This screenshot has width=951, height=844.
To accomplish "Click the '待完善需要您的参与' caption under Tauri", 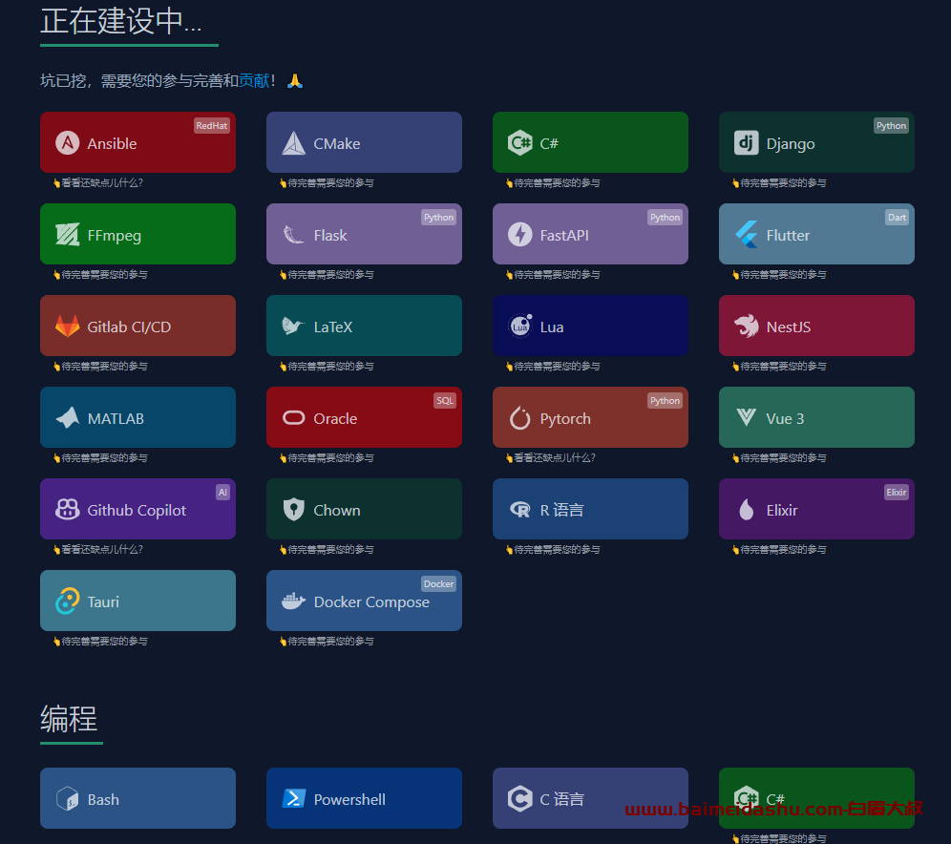I will click(100, 641).
